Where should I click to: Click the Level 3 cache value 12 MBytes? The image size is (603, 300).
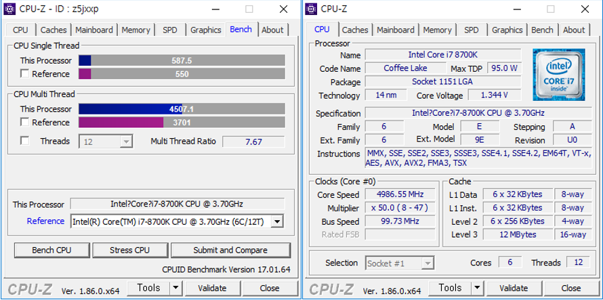click(x=517, y=234)
